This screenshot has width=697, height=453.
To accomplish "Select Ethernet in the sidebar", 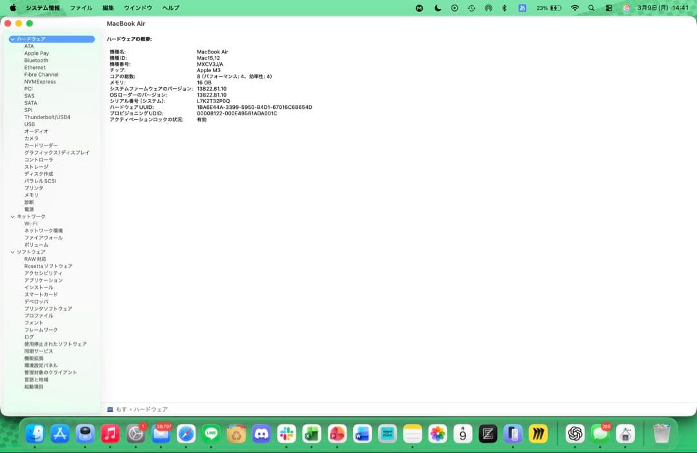I will pos(35,68).
